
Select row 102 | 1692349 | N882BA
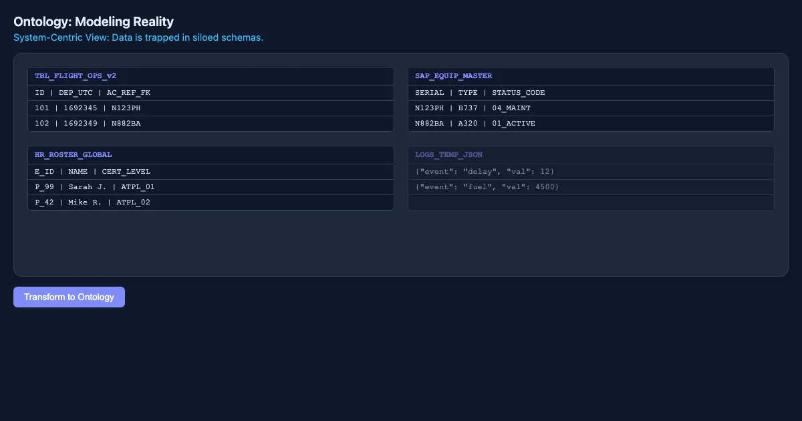[211, 124]
